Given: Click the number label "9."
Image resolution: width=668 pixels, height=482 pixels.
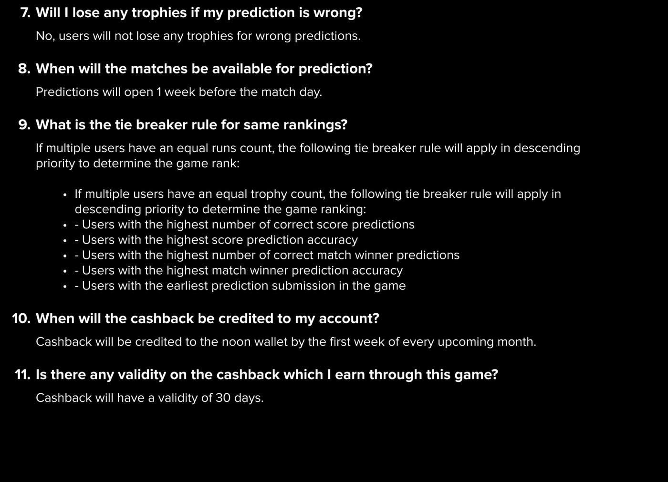Looking at the screenshot, I should [x=24, y=124].
